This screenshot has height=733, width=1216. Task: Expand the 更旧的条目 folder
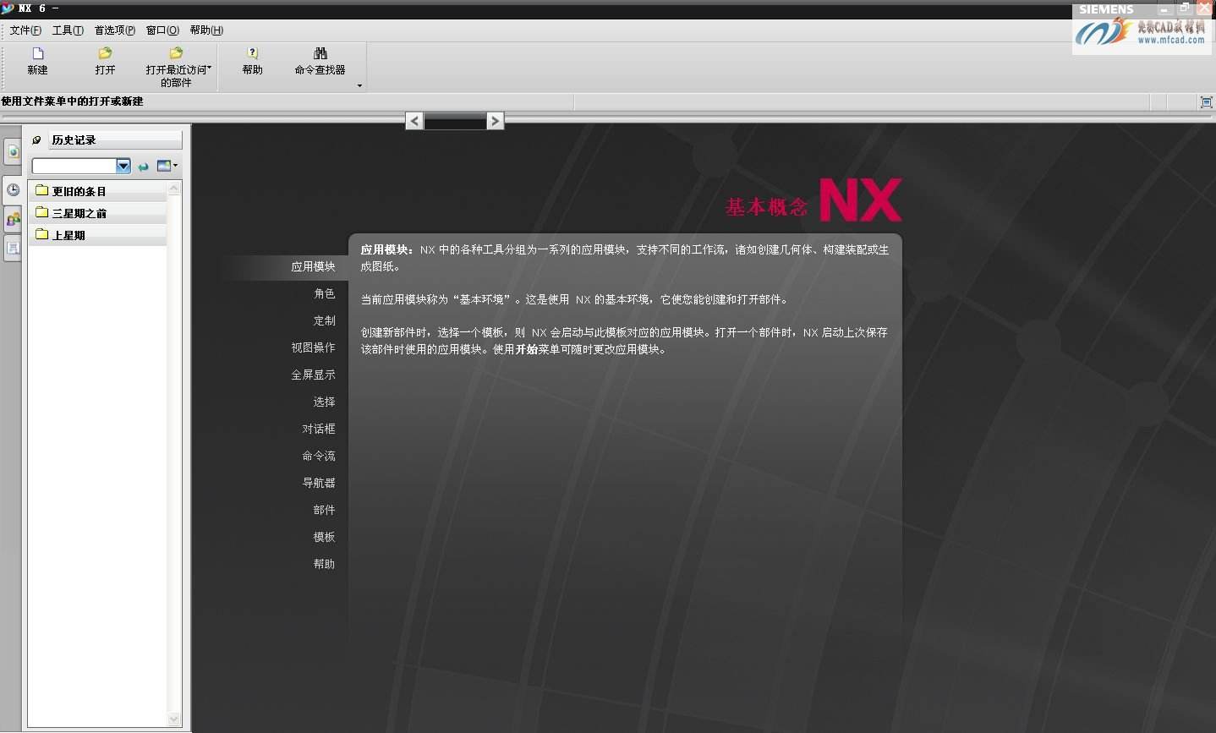coord(97,191)
